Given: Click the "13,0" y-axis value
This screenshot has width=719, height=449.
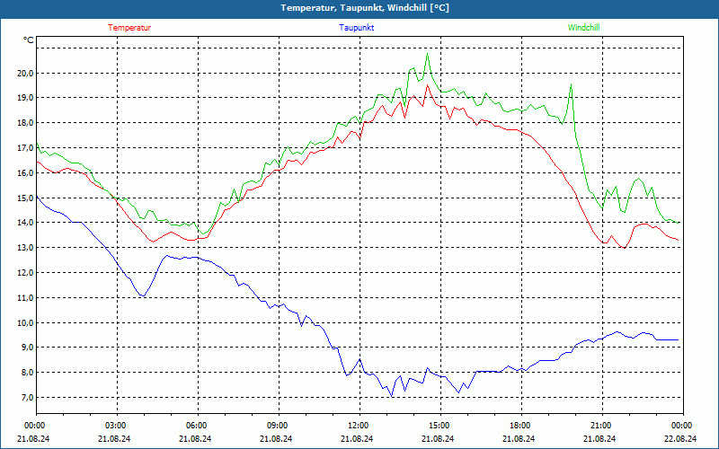Looking at the screenshot, I should (x=25, y=248).
